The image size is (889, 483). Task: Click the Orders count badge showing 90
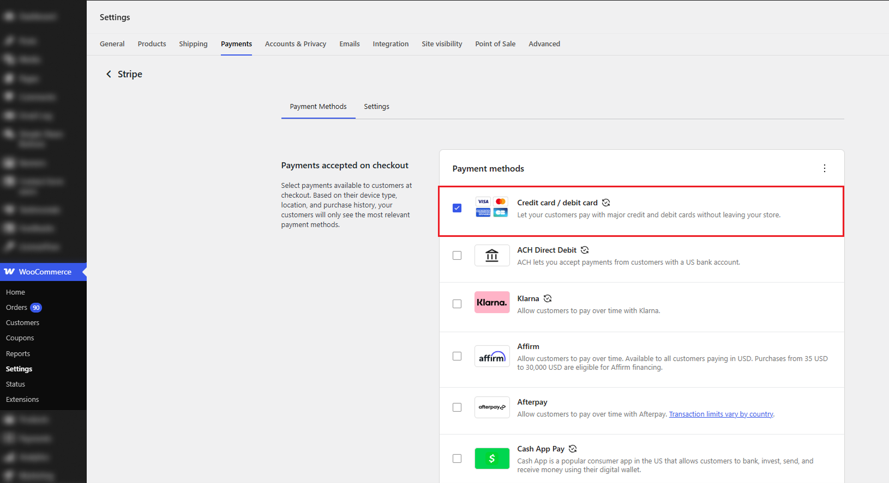click(x=36, y=308)
